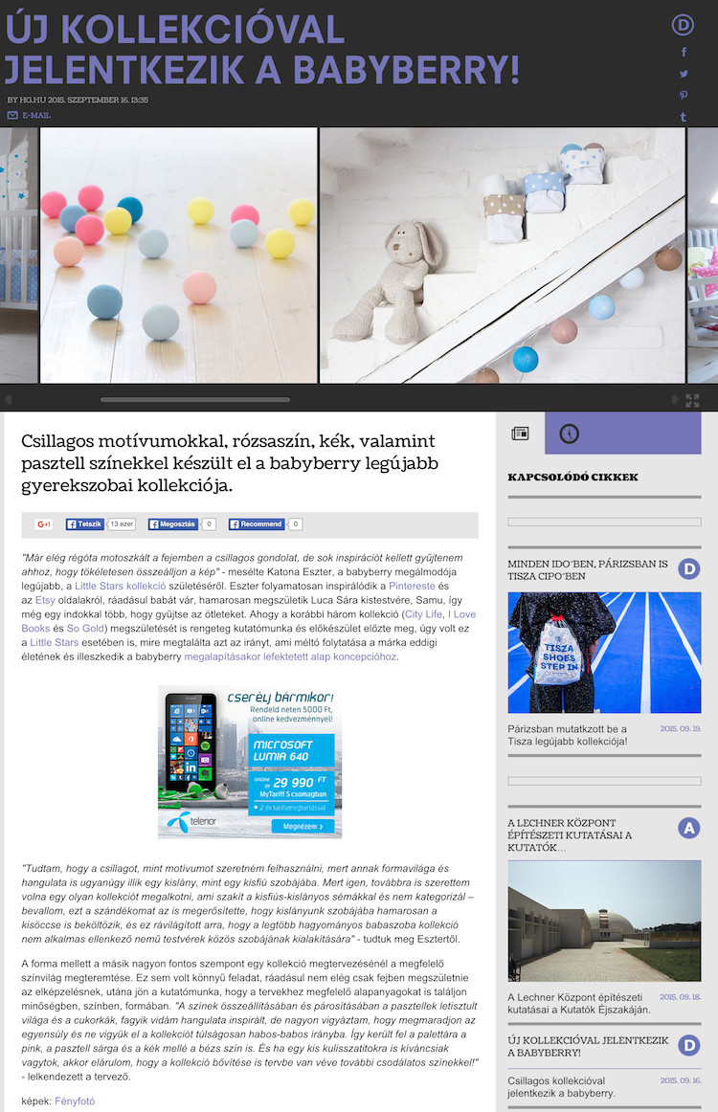Click the Facebook Recommend button
Screen dimensions: 718x1112
[257, 524]
